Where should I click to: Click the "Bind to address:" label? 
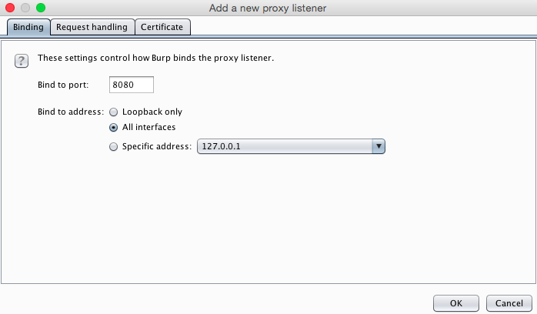tap(71, 112)
